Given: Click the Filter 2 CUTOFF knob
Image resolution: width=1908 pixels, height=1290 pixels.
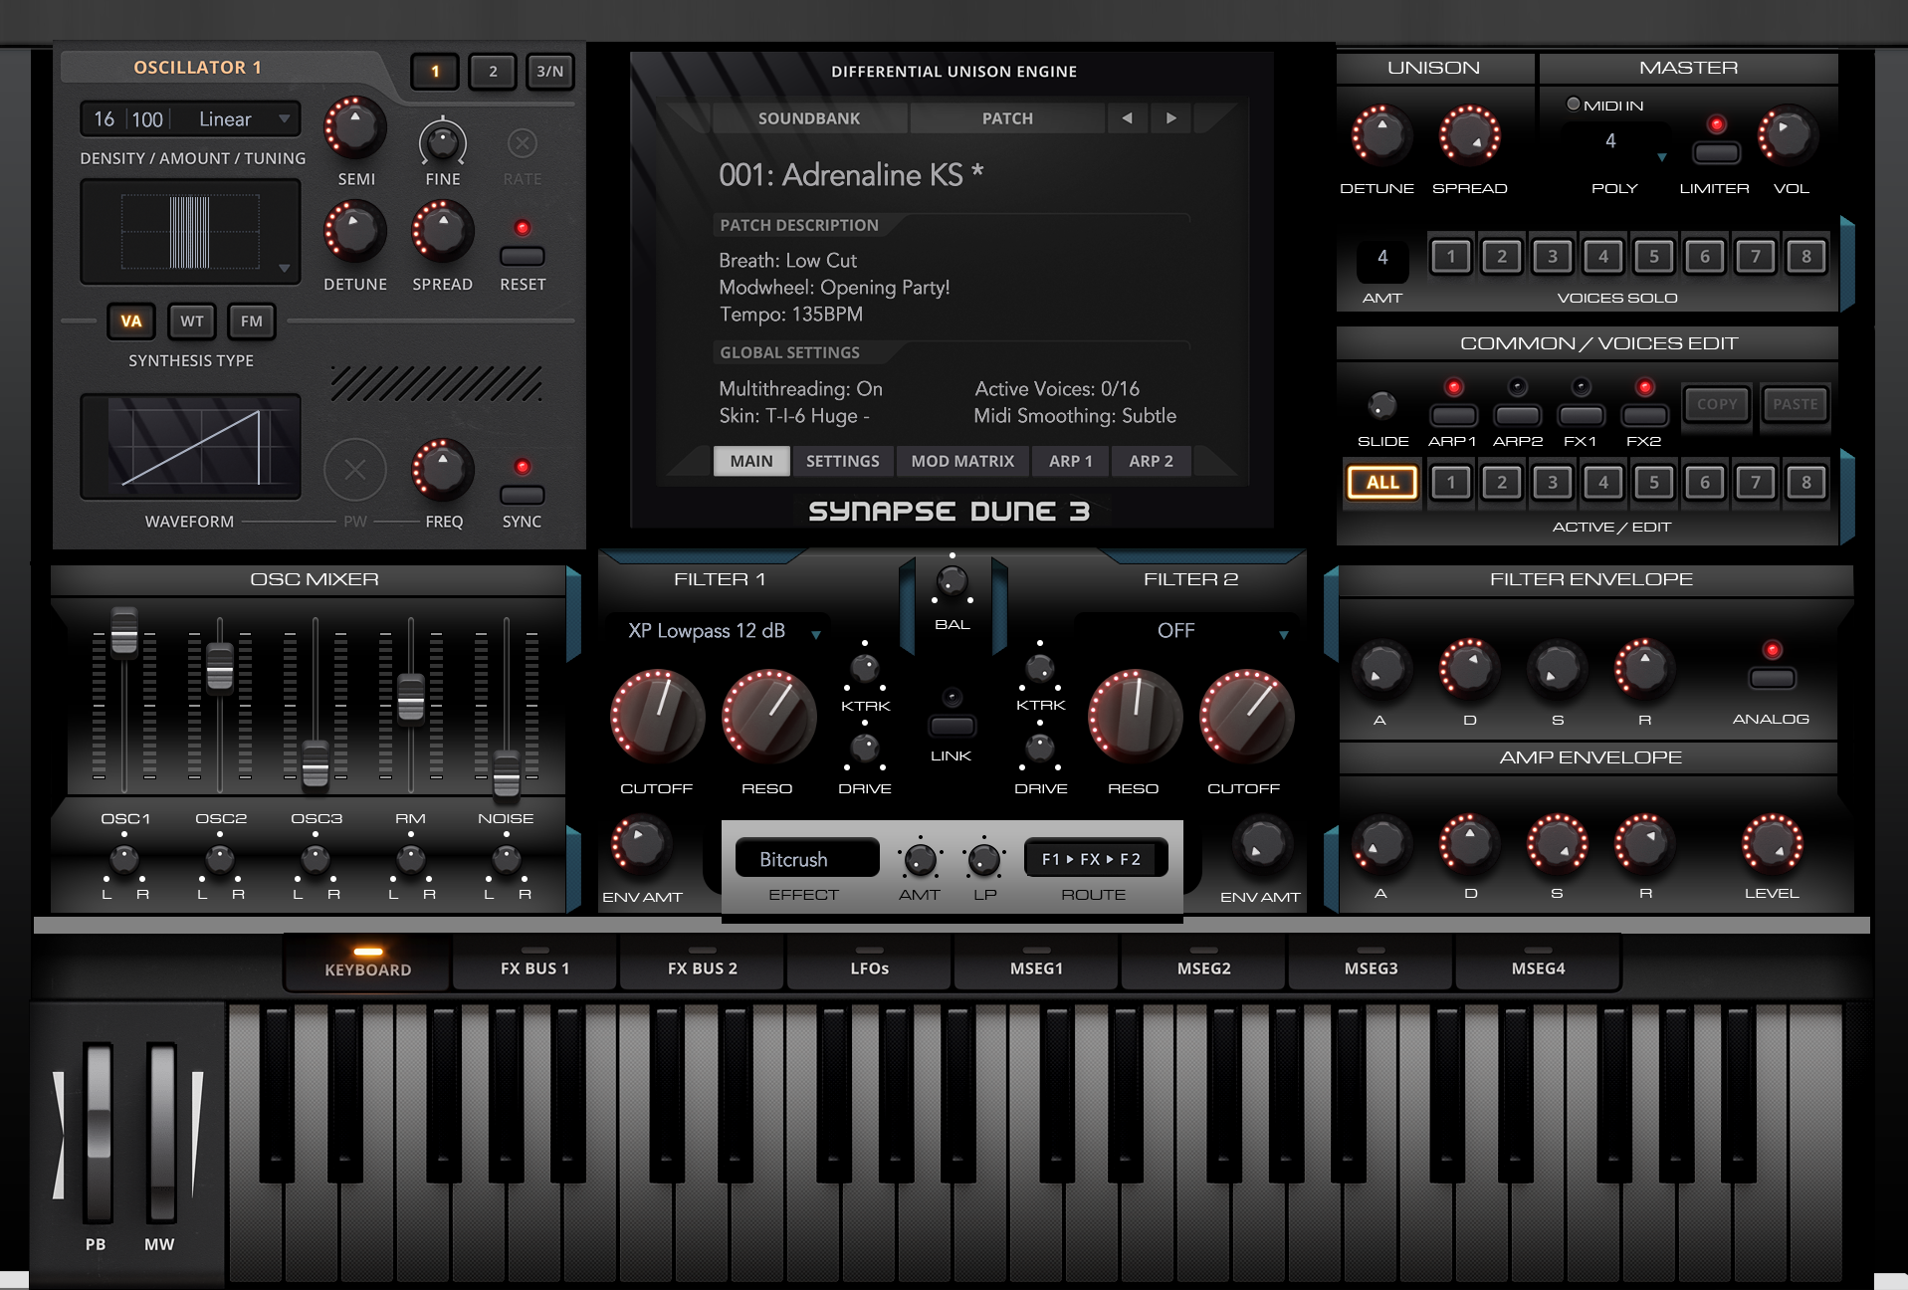Looking at the screenshot, I should tap(1246, 718).
